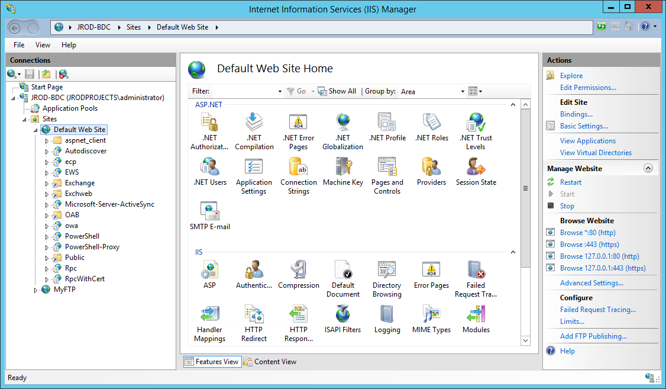This screenshot has width=666, height=389.
Task: Open Bindings link under Edit Site
Action: pos(576,114)
